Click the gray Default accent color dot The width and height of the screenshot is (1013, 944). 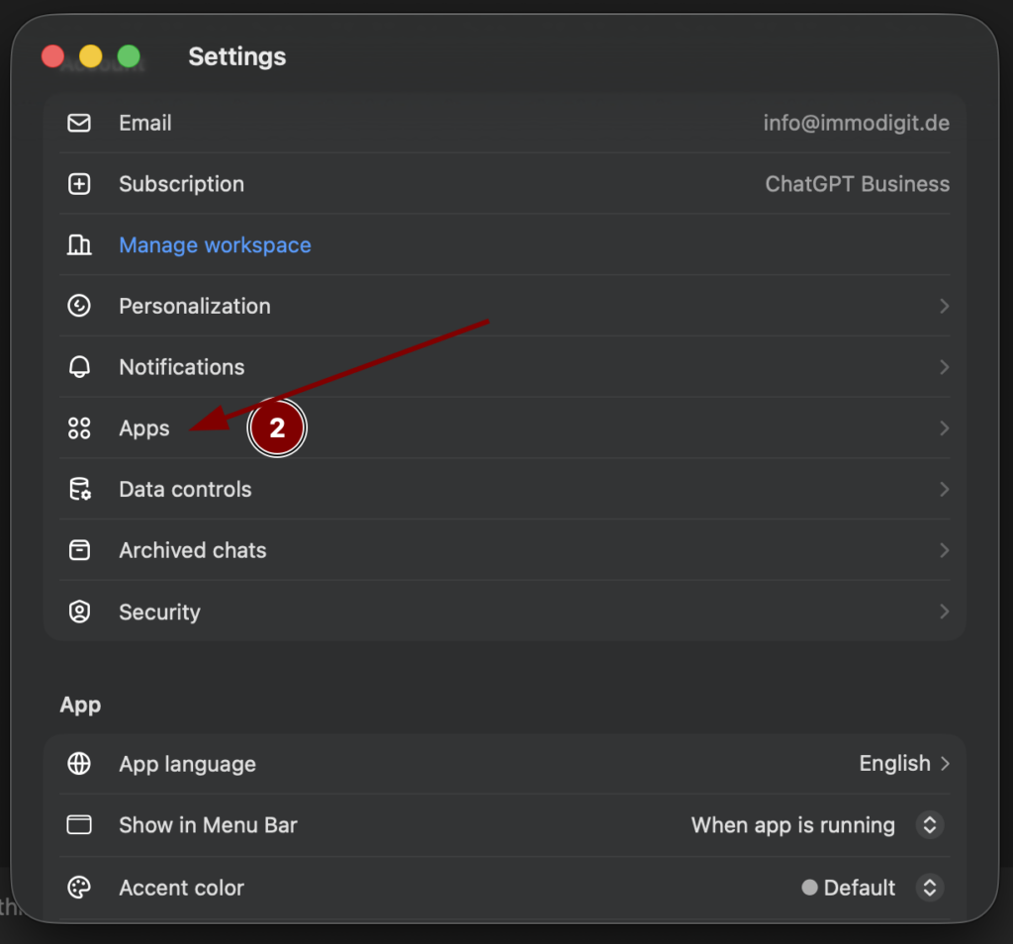(809, 888)
